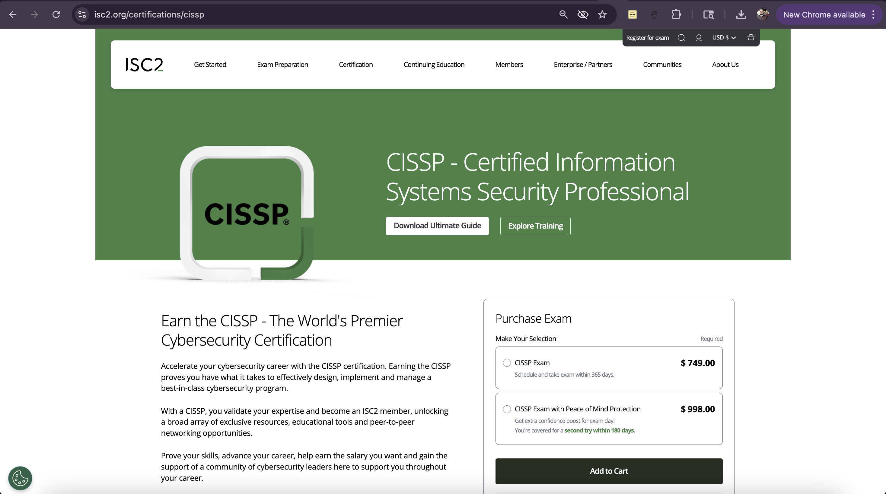
Task: Choose CISSP Exam with Peace of Mind Protection
Action: coord(507,409)
